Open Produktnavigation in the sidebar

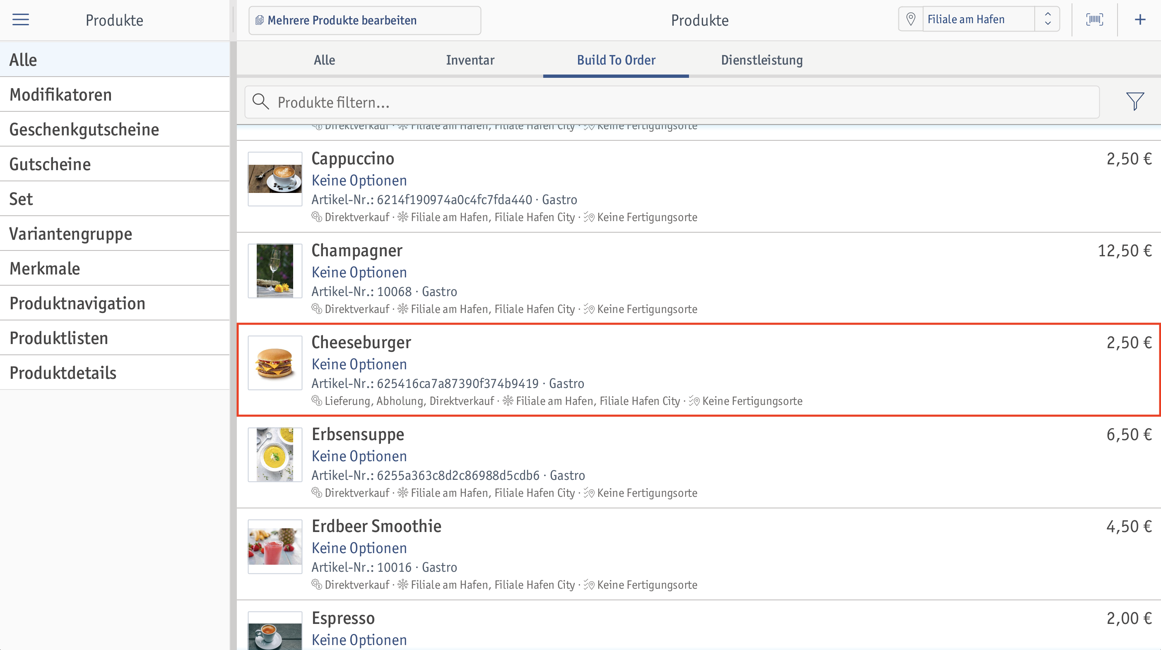tap(114, 303)
